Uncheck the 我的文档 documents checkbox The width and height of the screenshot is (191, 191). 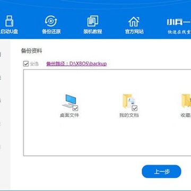click(135, 108)
